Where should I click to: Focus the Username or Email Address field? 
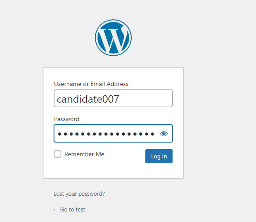point(113,98)
